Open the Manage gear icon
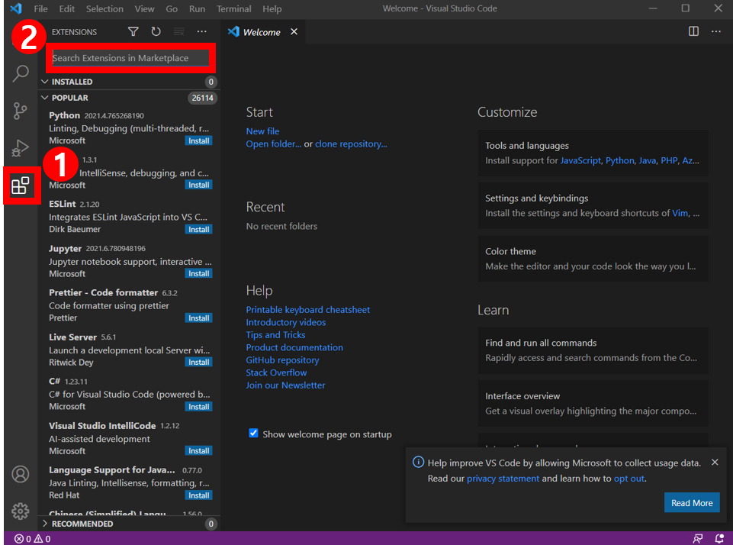This screenshot has width=733, height=545. click(20, 511)
